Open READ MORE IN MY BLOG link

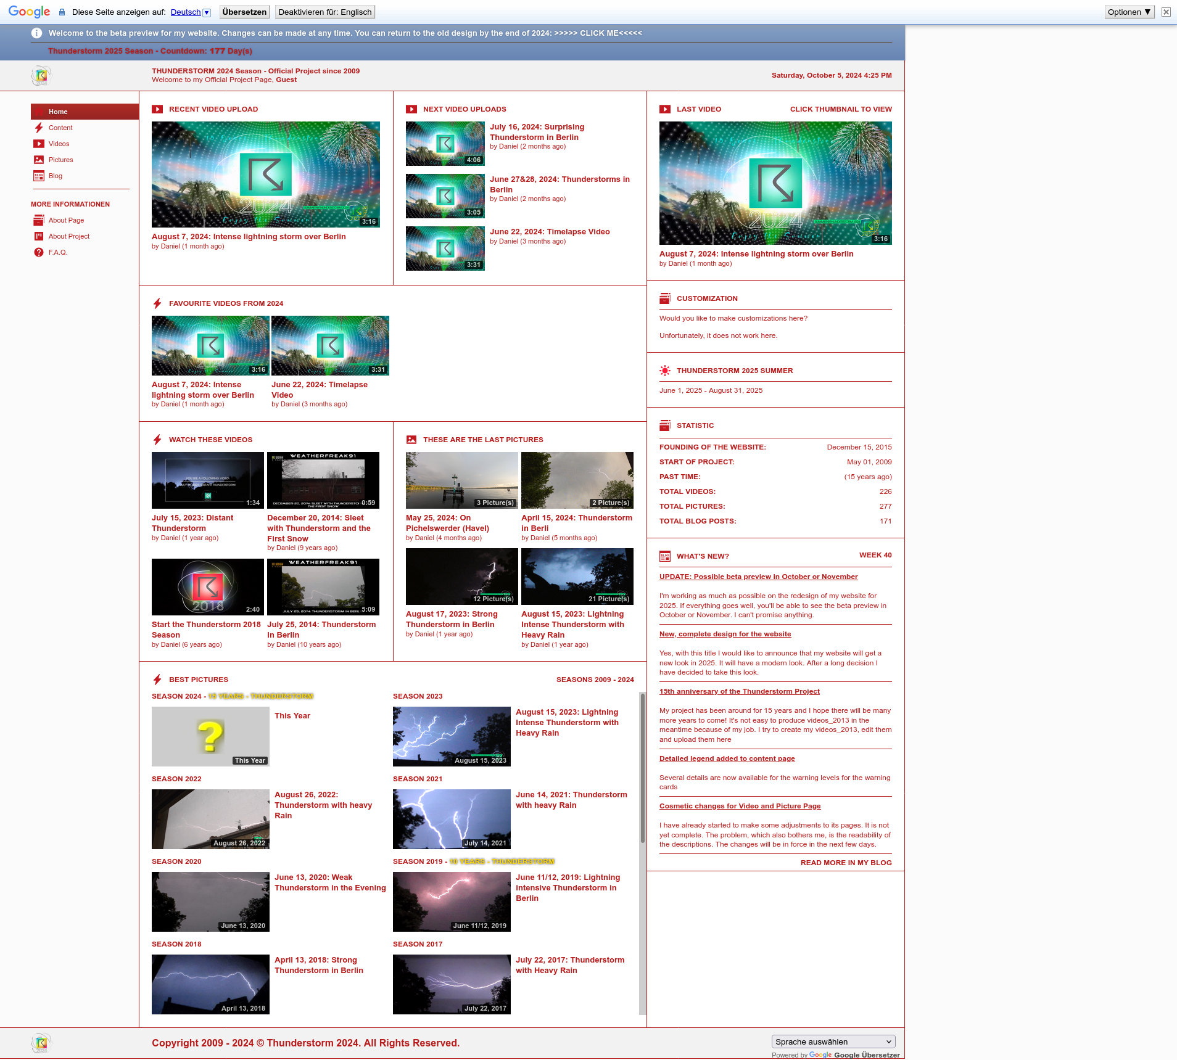pos(846,863)
